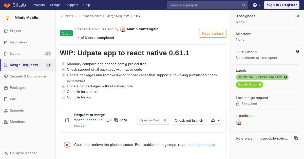Toggle 'Update packages and remove linking' checkbox
The width and height of the screenshot is (304, 159).
pos(63,75)
